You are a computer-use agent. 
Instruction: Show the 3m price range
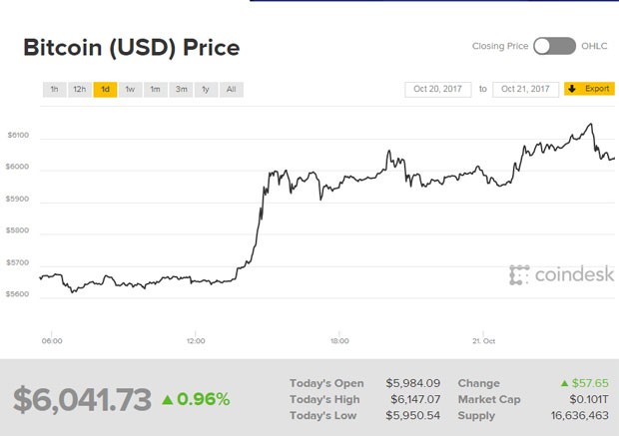coord(181,90)
